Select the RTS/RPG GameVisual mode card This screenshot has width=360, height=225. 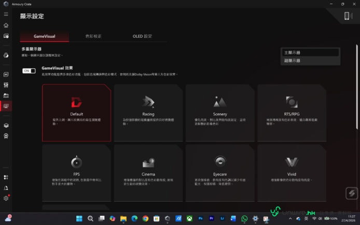[x=292, y=113]
